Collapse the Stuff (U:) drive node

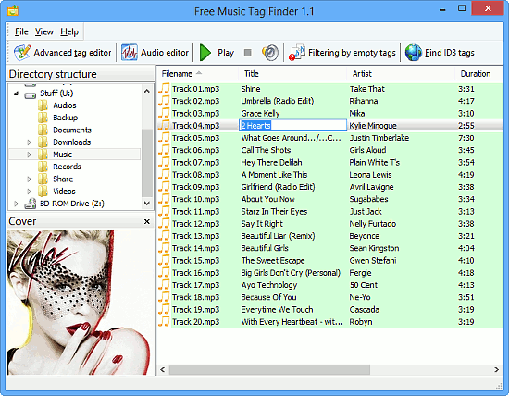click(17, 93)
